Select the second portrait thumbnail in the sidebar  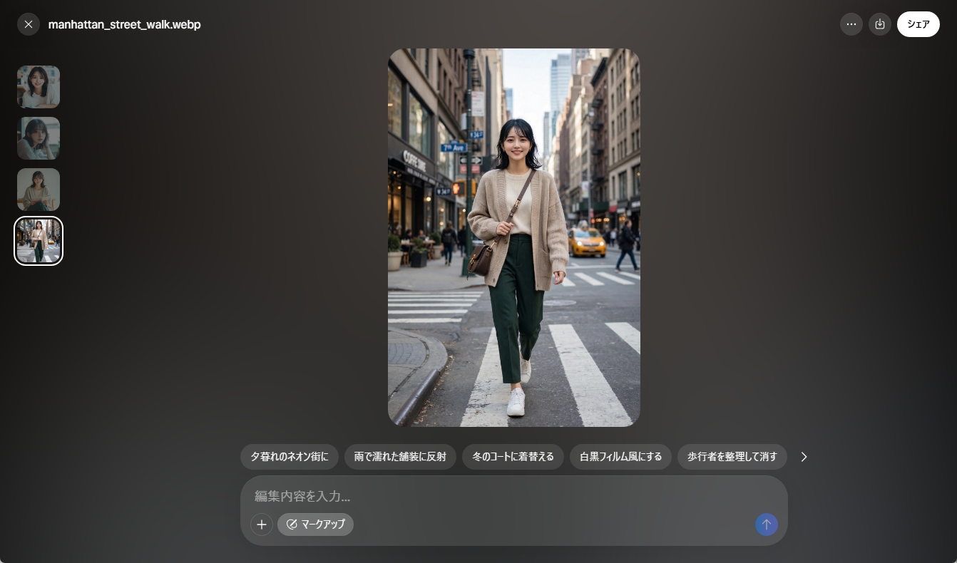click(39, 138)
